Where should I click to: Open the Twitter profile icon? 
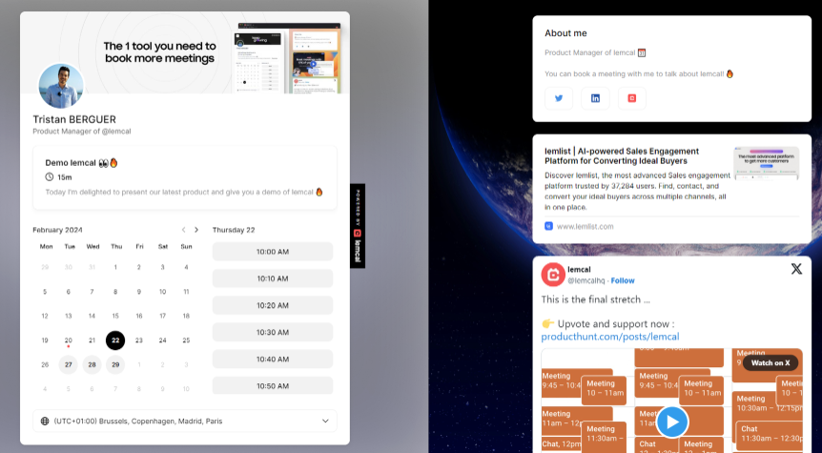tap(559, 98)
